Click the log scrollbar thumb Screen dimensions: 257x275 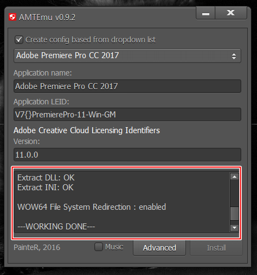(234, 214)
